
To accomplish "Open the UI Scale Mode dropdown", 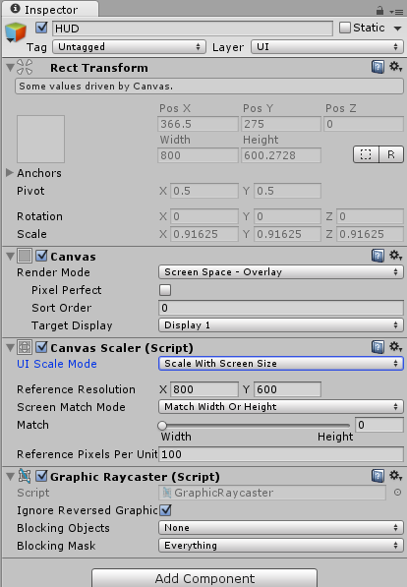I will coord(281,364).
